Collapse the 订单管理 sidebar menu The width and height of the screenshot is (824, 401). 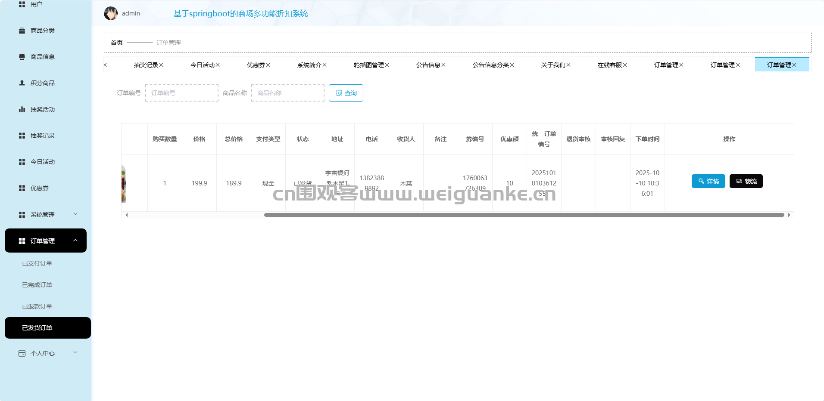pos(75,241)
